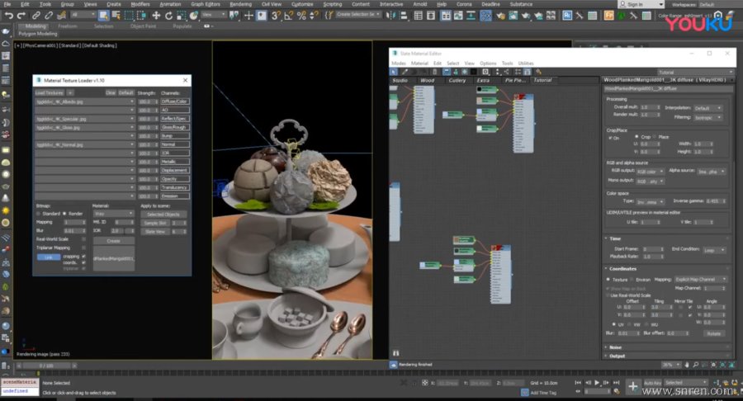
Task: Select the Render bitmap radio button
Action: [64, 213]
